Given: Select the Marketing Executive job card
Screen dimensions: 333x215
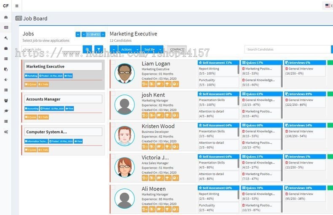Looking at the screenshot, I should coord(63,75).
